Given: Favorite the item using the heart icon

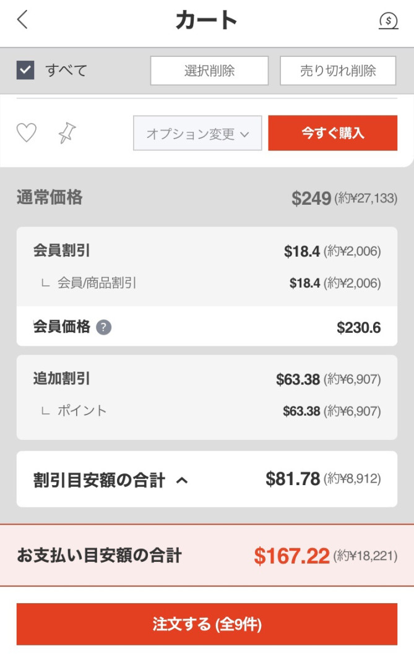Looking at the screenshot, I should pyautogui.click(x=26, y=132).
